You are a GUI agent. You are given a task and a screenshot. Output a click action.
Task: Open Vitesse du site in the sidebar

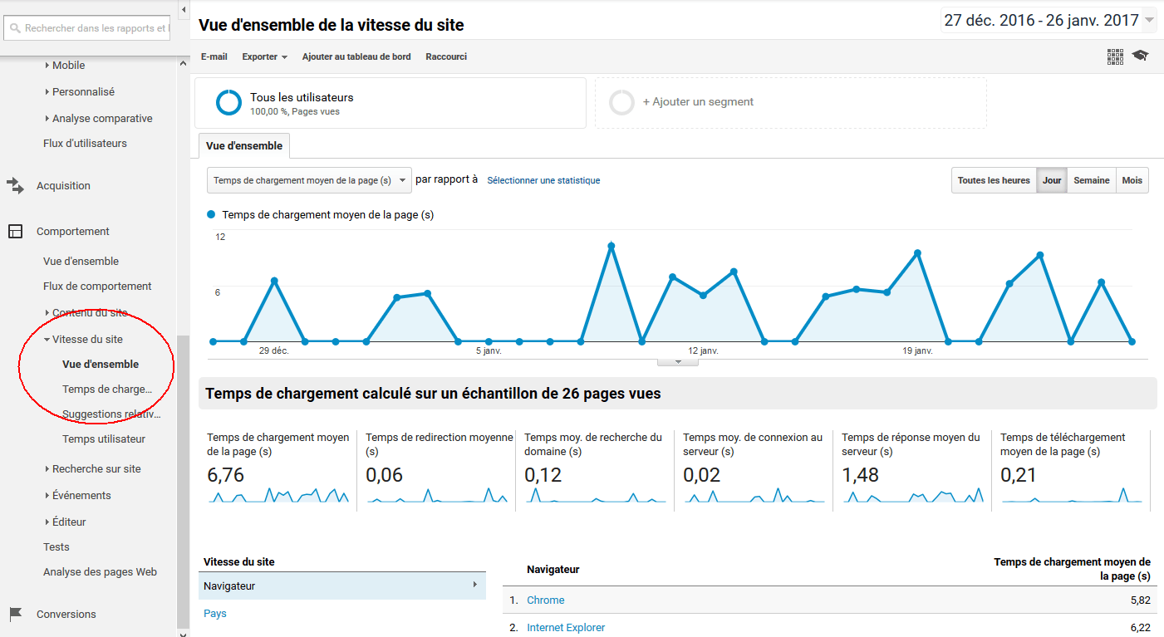(88, 339)
